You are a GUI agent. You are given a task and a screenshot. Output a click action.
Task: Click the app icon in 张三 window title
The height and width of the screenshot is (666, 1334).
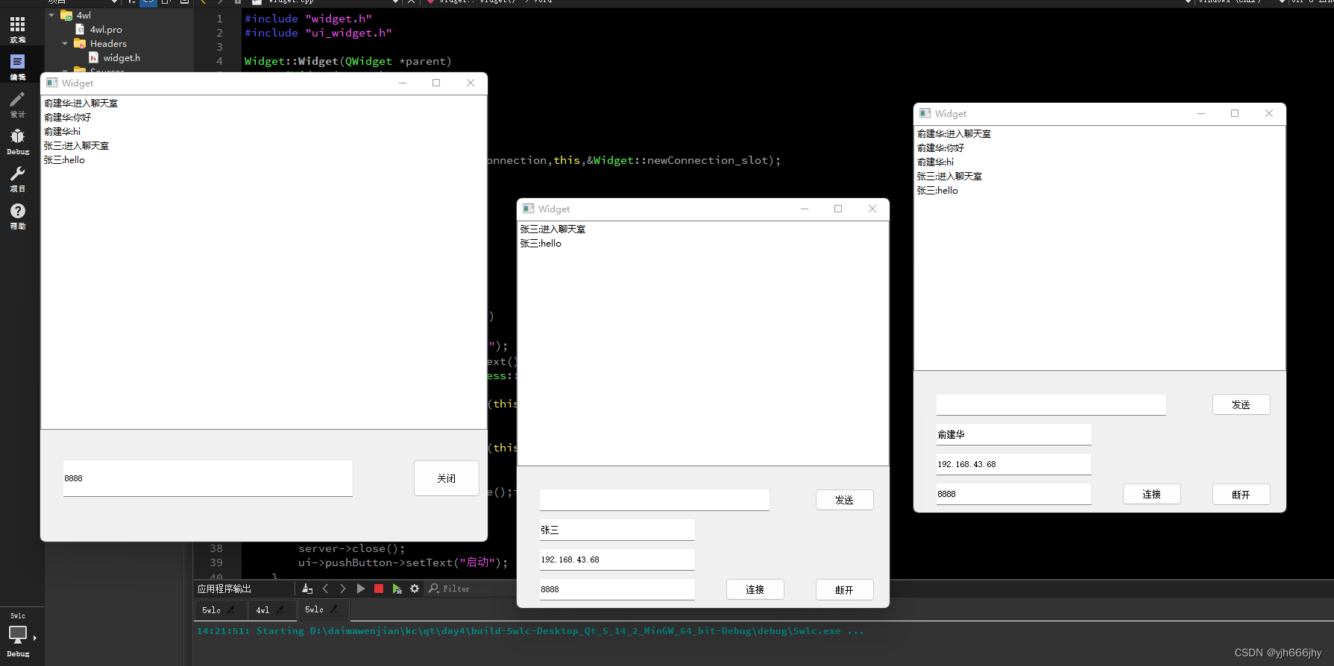coord(529,209)
